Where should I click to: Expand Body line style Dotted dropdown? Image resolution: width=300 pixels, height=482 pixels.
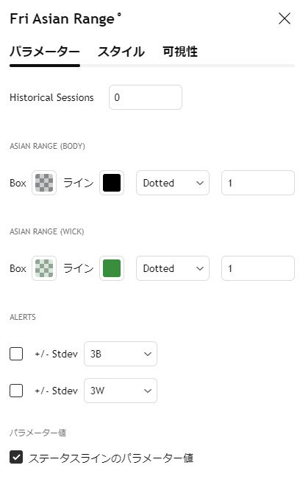click(x=173, y=183)
